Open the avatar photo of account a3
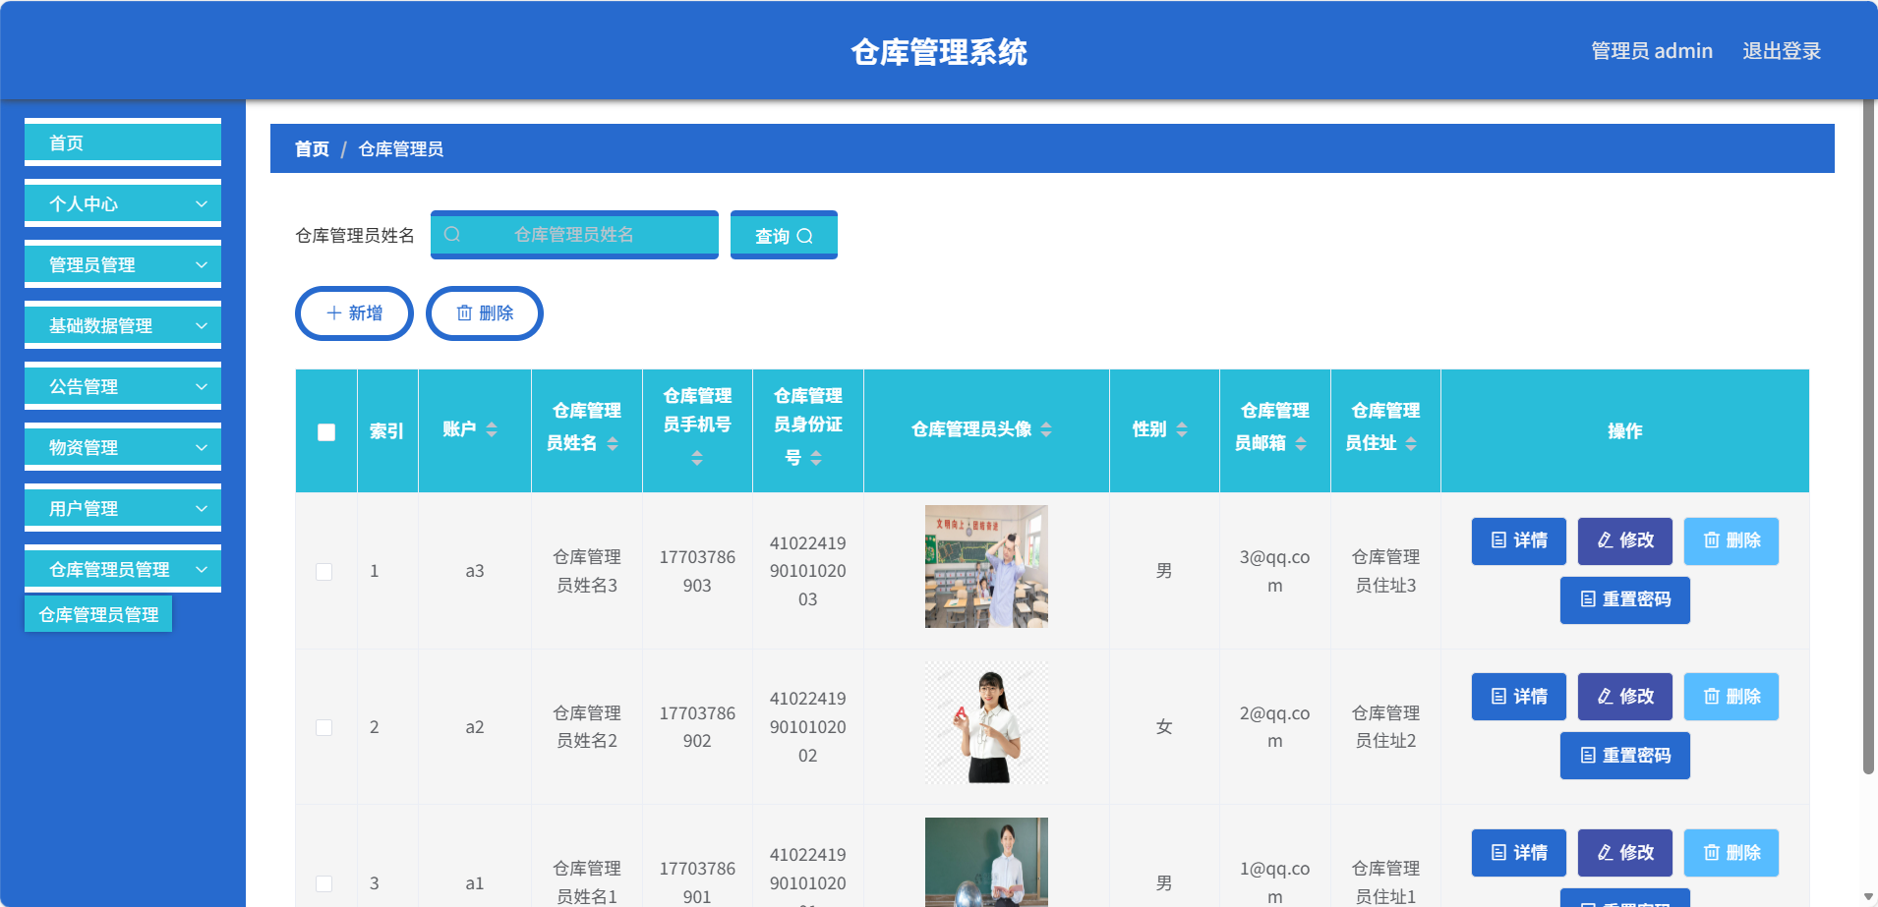 pos(986,566)
